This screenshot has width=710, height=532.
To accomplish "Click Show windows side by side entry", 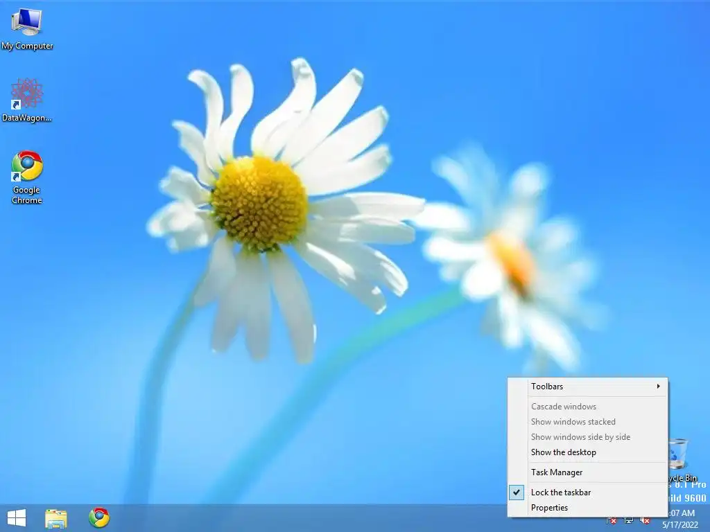I will point(587,437).
